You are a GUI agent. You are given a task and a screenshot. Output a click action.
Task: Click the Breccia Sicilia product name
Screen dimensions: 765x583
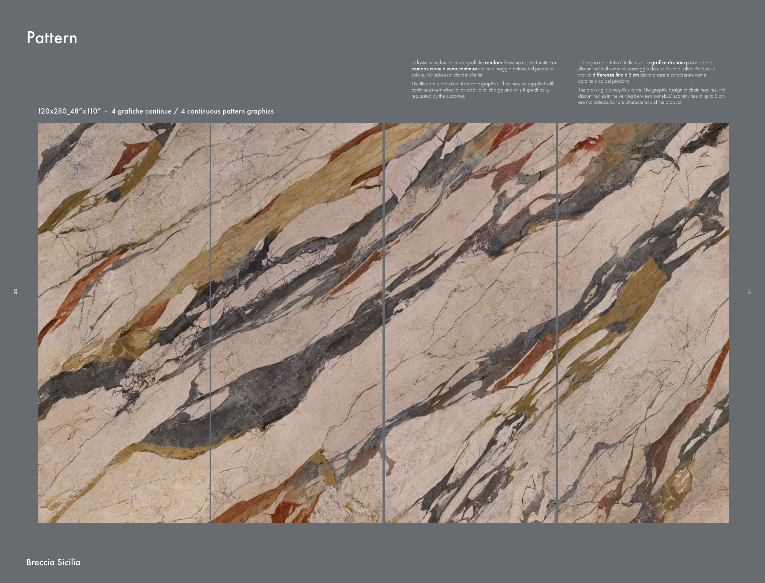(53, 562)
